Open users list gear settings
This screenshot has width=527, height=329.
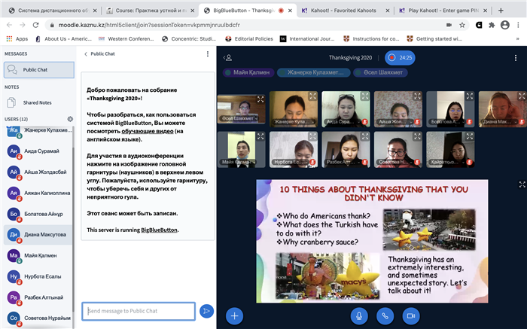click(x=70, y=119)
